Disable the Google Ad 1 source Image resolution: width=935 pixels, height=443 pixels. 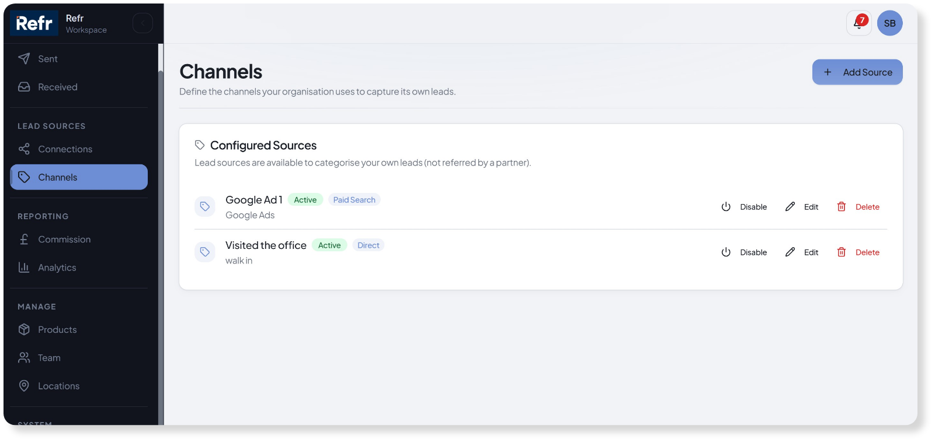tap(744, 207)
